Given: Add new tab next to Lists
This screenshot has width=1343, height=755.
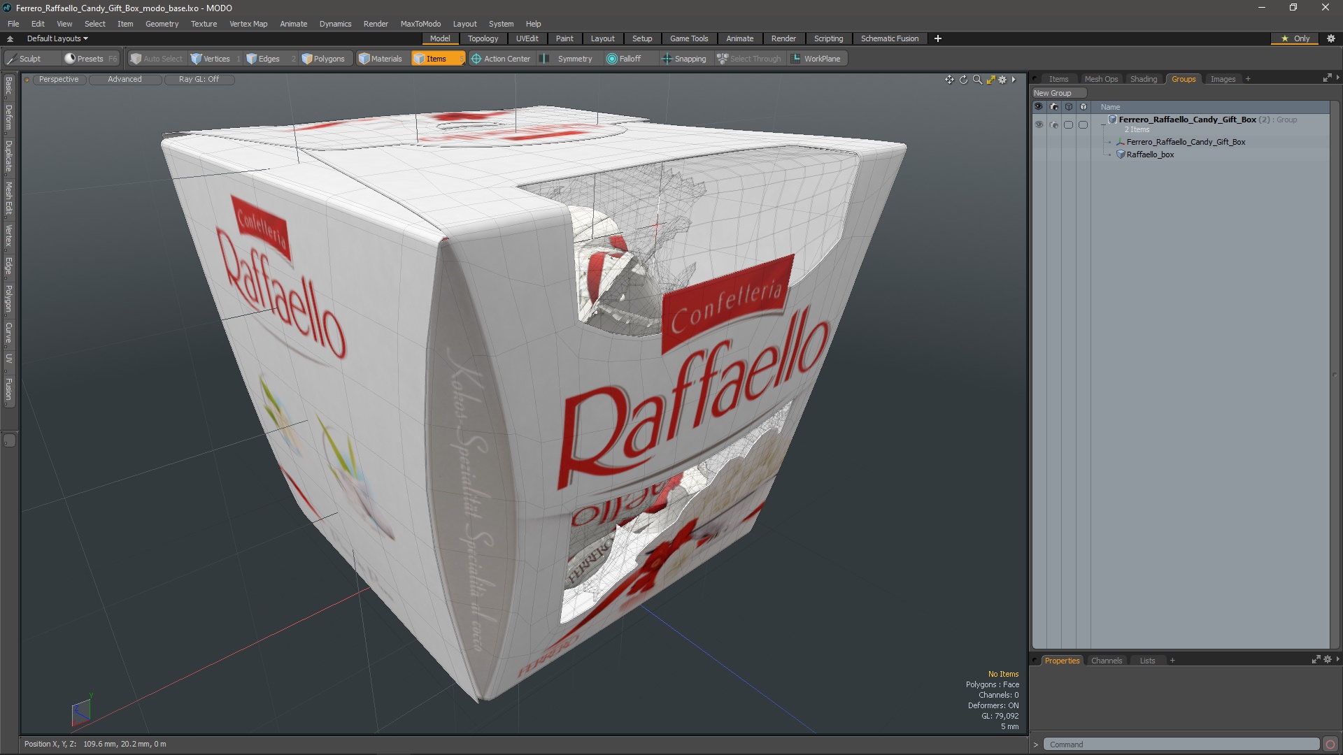Looking at the screenshot, I should [x=1172, y=661].
